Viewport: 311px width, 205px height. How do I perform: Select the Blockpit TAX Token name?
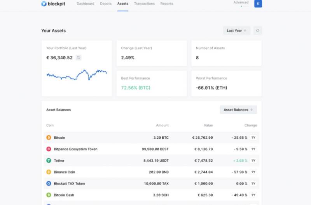click(70, 183)
